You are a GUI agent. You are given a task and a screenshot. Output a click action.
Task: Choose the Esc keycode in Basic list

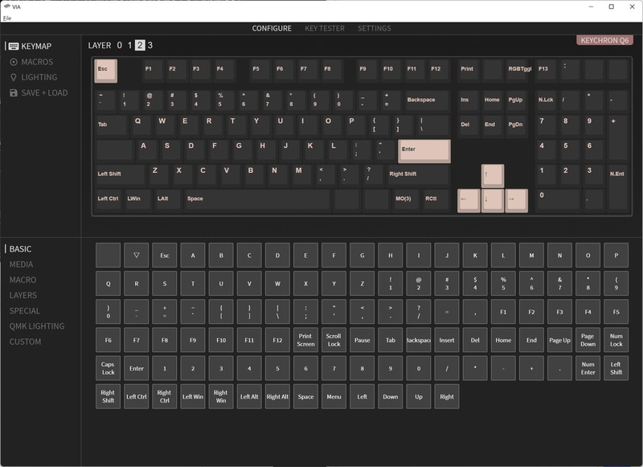tap(165, 255)
